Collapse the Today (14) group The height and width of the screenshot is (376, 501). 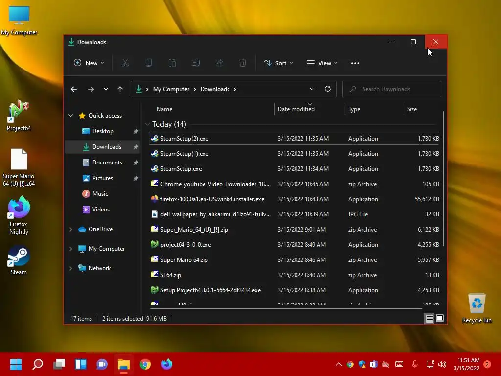click(x=147, y=124)
